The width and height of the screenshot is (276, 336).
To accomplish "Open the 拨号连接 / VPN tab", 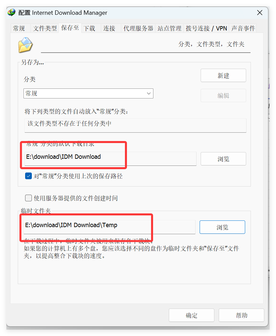I will tap(206, 28).
